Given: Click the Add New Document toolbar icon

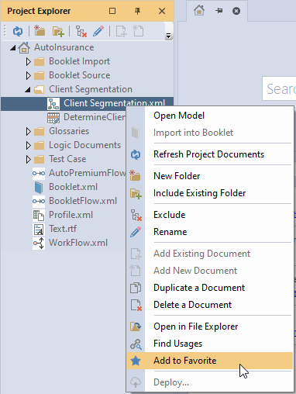Looking at the screenshot, I should 138,31.
